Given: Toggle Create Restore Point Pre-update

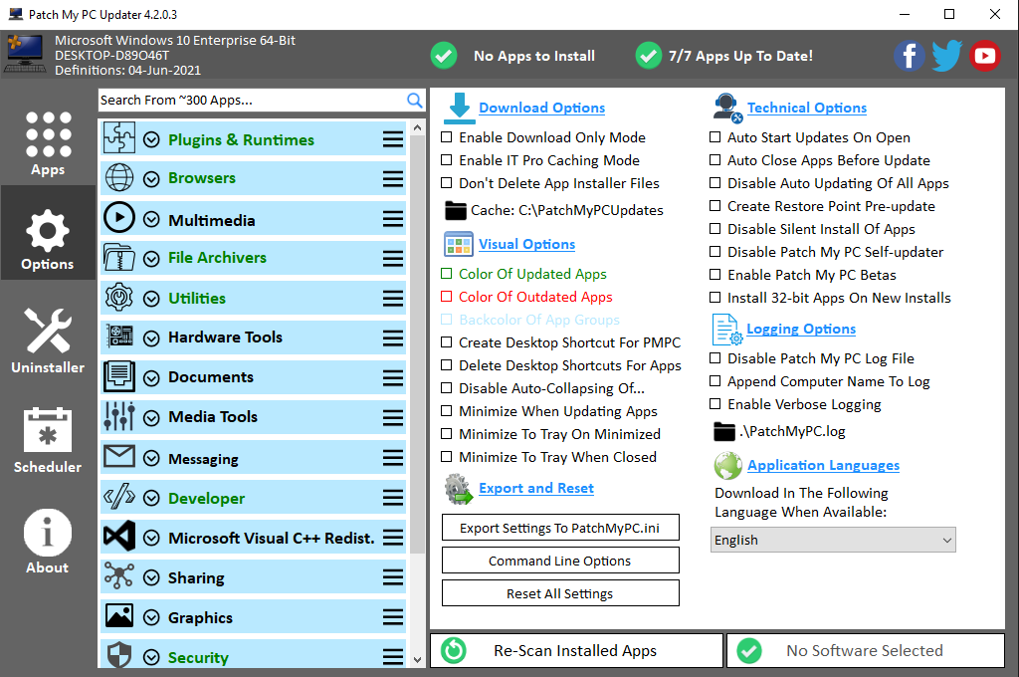Looking at the screenshot, I should click(x=715, y=206).
